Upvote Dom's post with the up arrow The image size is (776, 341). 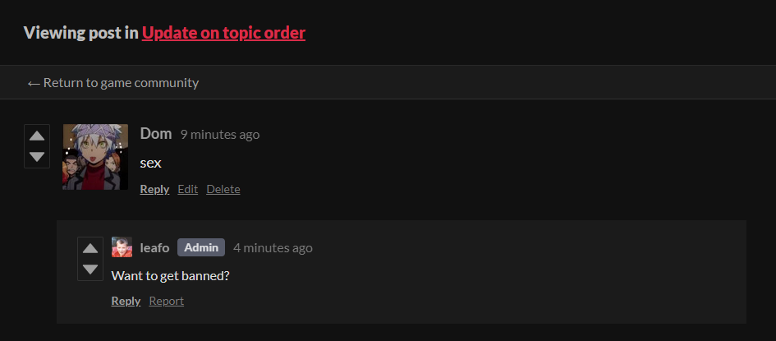tap(37, 136)
